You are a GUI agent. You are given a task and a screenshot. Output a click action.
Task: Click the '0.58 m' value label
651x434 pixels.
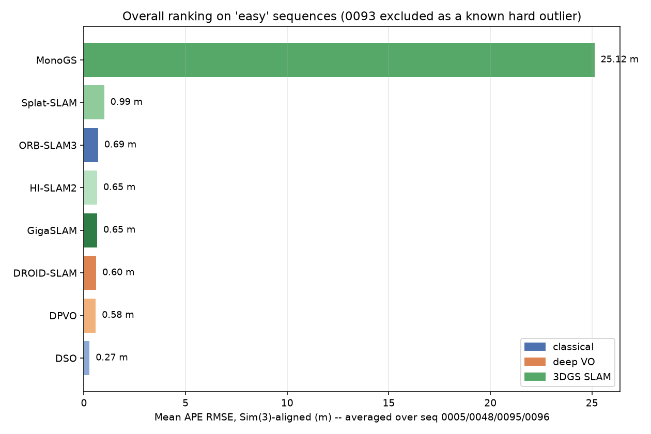[x=118, y=315]
